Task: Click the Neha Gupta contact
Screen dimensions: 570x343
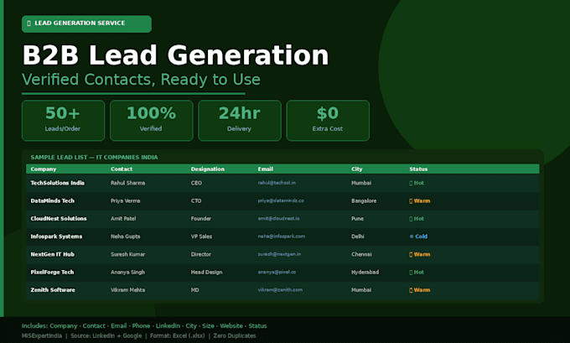Action: point(126,236)
